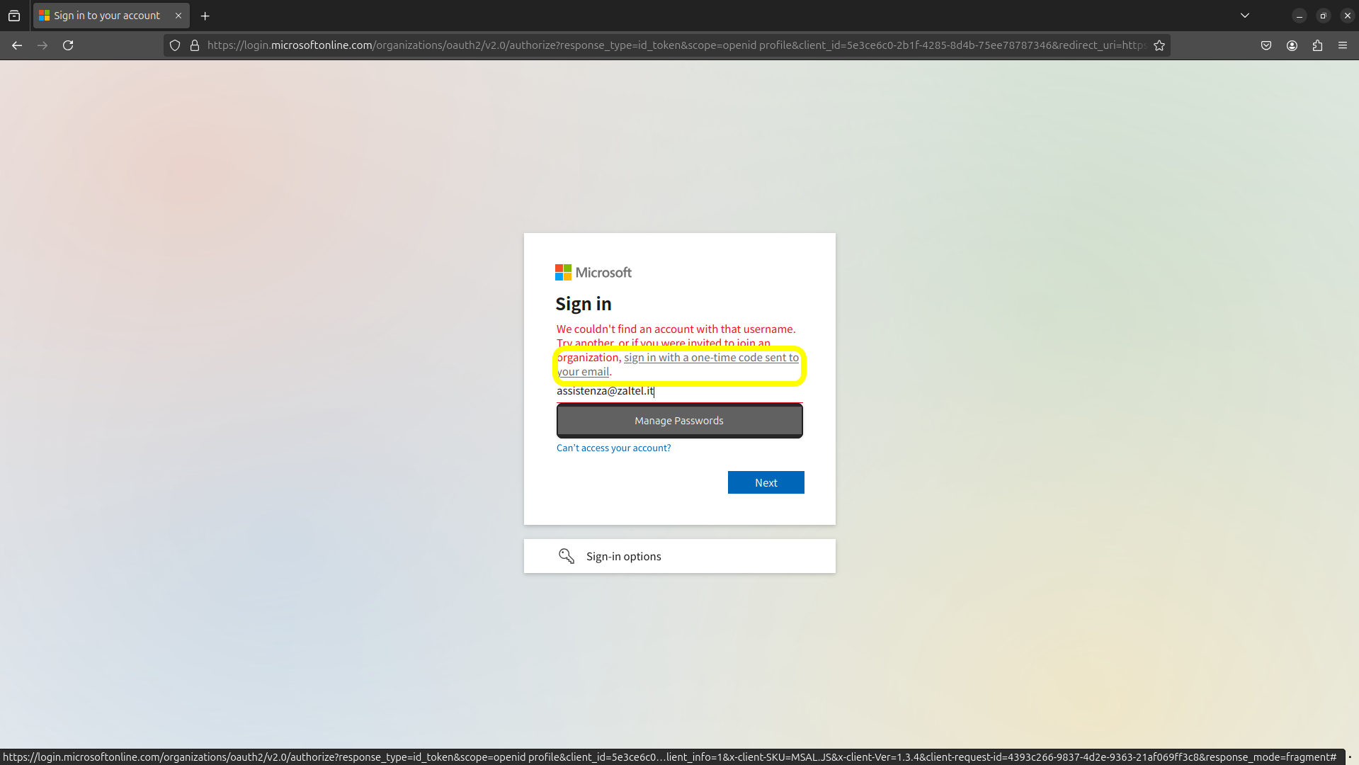The image size is (1359, 765).
Task: Bookmark this page with the star
Action: point(1159,45)
